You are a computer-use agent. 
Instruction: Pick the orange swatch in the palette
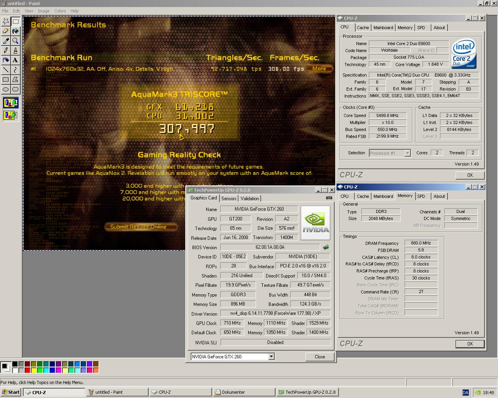(x=96, y=370)
